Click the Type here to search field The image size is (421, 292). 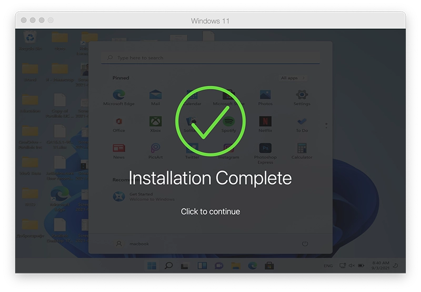point(210,58)
